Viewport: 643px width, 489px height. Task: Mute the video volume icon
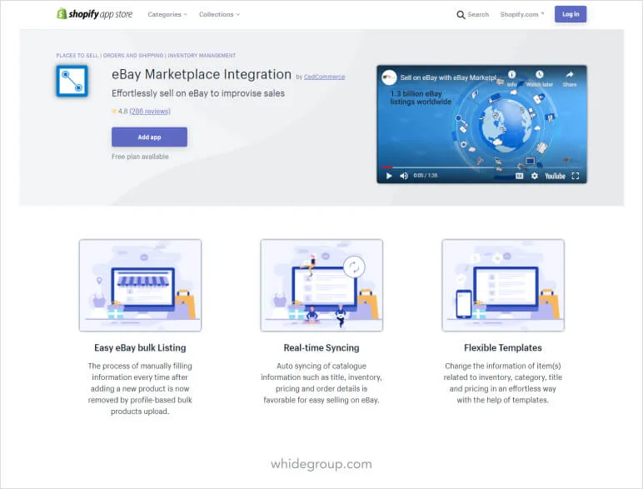coord(404,176)
